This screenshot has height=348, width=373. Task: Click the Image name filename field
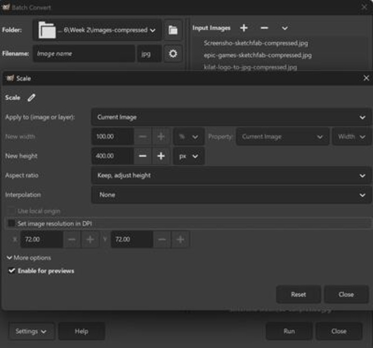point(84,53)
